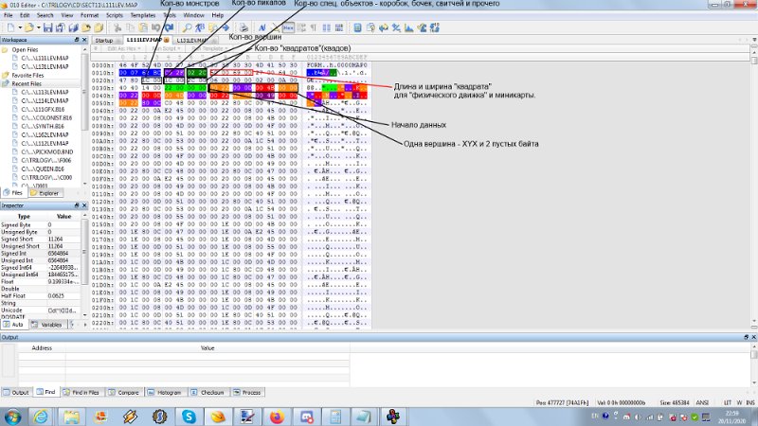Select Variables tab in Inspector
The width and height of the screenshot is (758, 426).
(47, 325)
